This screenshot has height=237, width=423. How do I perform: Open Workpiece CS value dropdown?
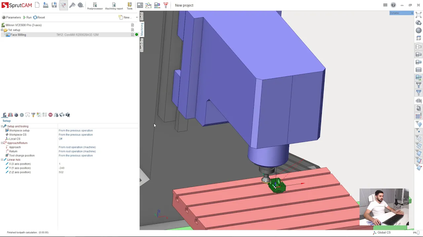(x=76, y=135)
